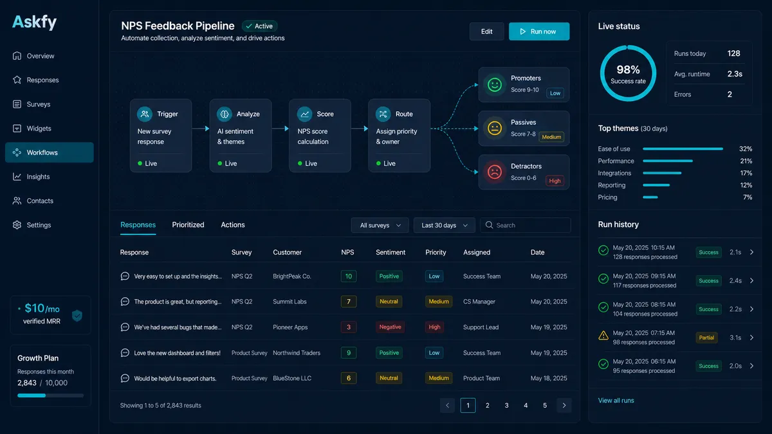Expand the 10:15 AM run details chevron

[752, 252]
